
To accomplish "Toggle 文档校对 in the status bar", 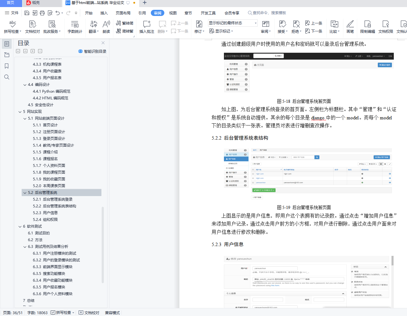I will (x=89, y=313).
